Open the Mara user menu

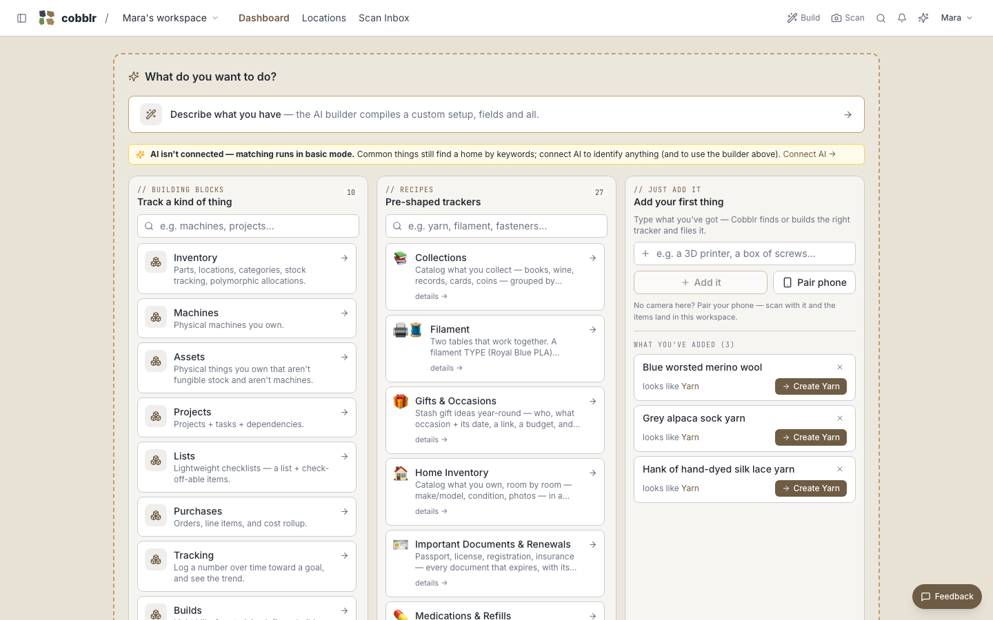[x=957, y=18]
